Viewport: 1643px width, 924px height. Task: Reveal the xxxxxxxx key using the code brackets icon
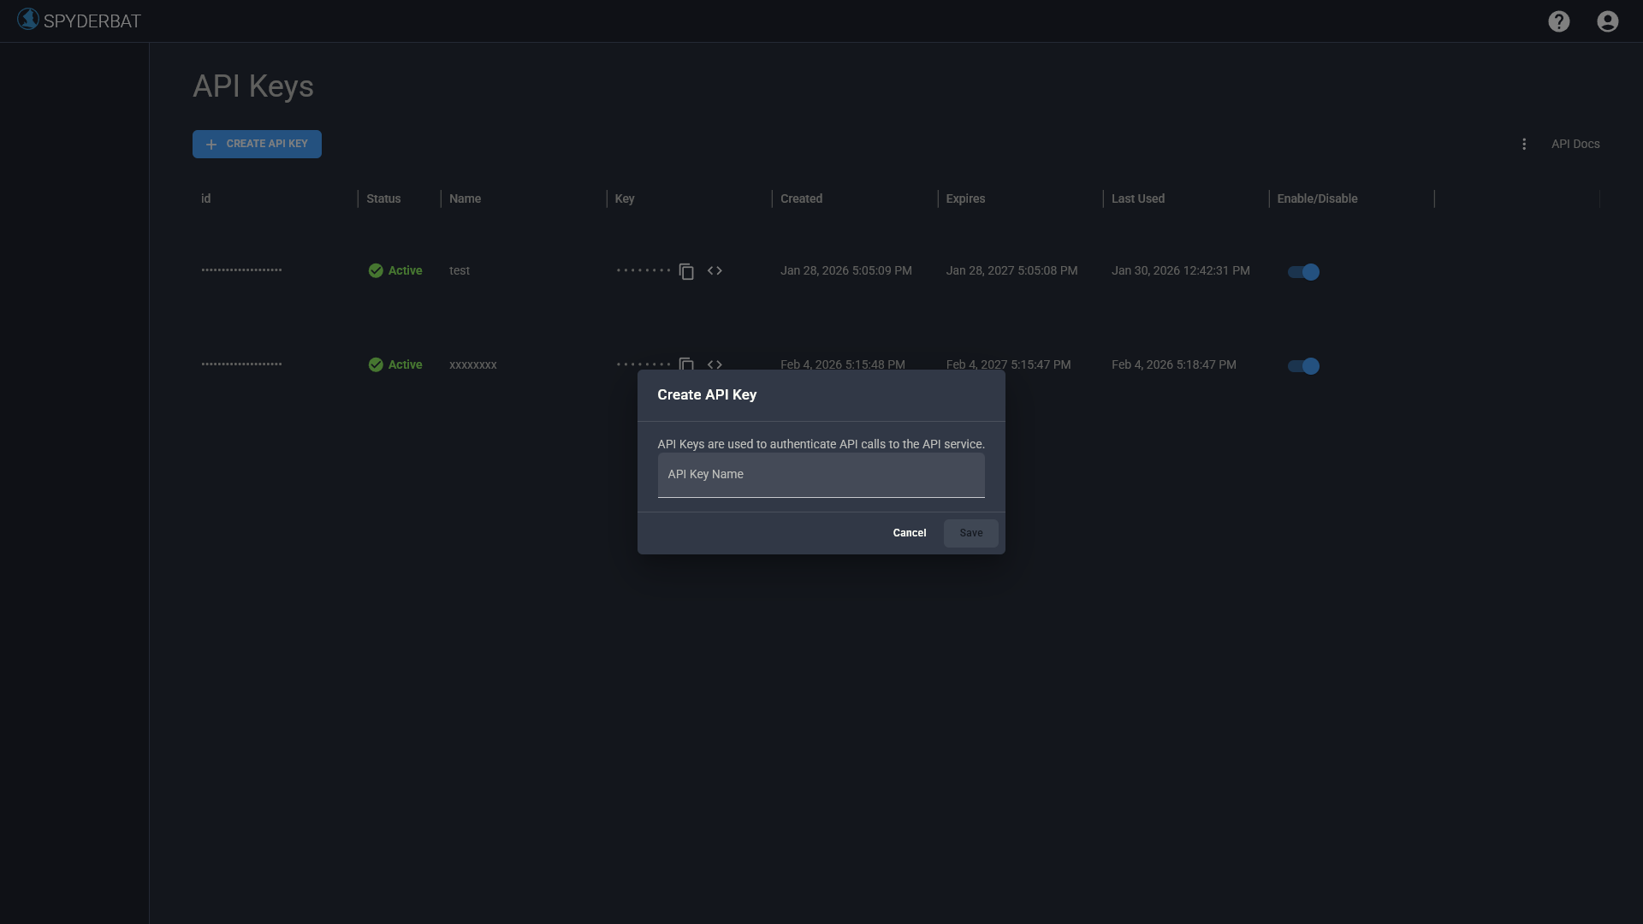(715, 364)
